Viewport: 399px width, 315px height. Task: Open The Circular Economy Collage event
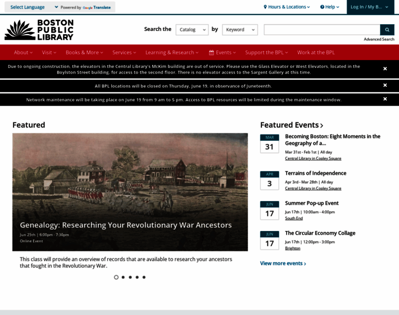pyautogui.click(x=320, y=233)
